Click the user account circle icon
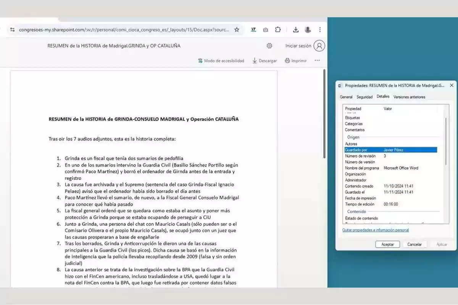Screen dimensions: 458x305 pos(319,46)
